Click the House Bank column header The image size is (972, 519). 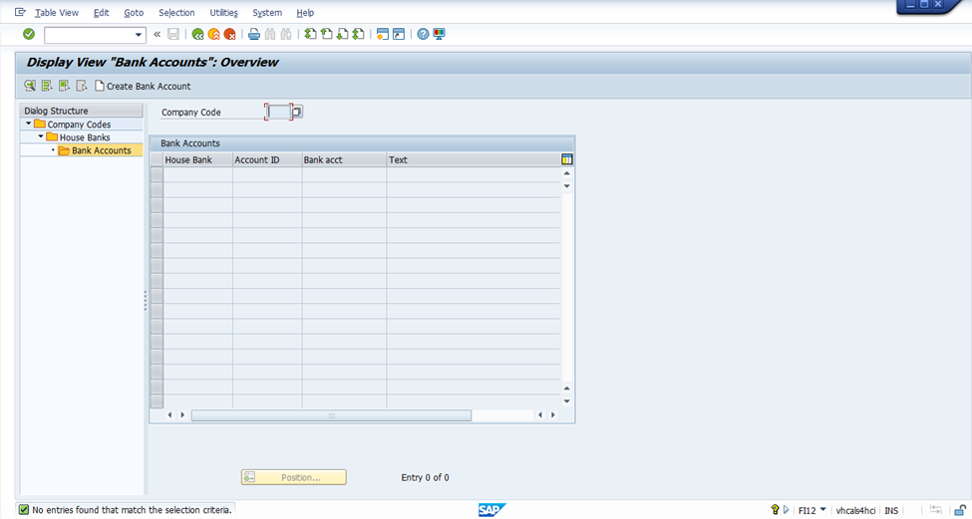(198, 159)
